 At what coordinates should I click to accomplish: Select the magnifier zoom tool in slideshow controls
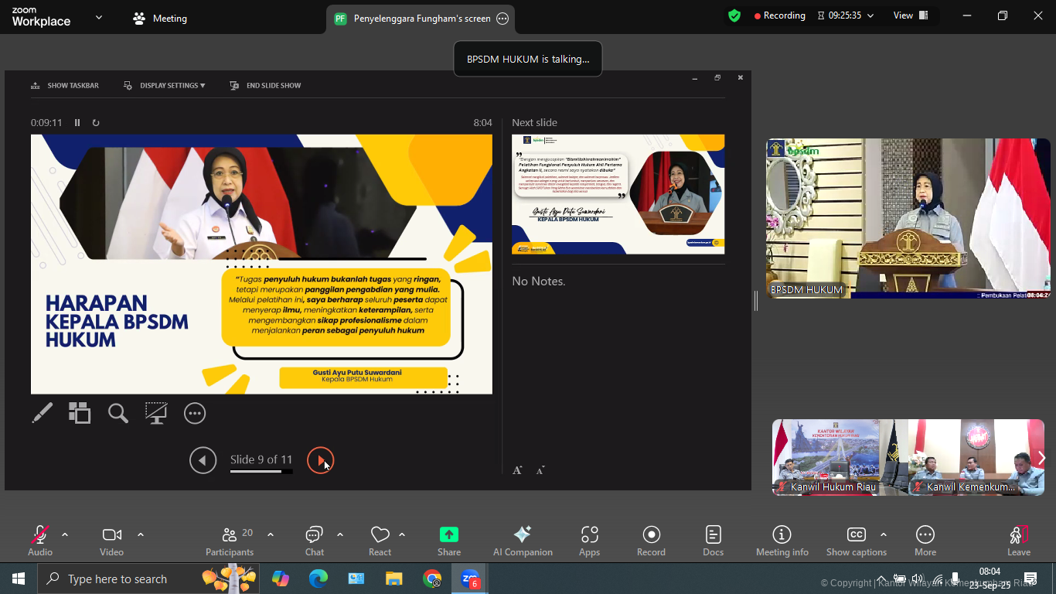(x=118, y=413)
